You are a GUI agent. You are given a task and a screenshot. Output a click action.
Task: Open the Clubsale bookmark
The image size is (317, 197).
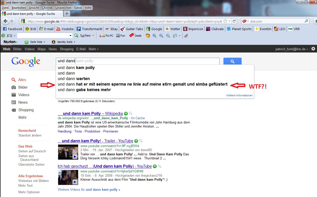tap(215, 29)
